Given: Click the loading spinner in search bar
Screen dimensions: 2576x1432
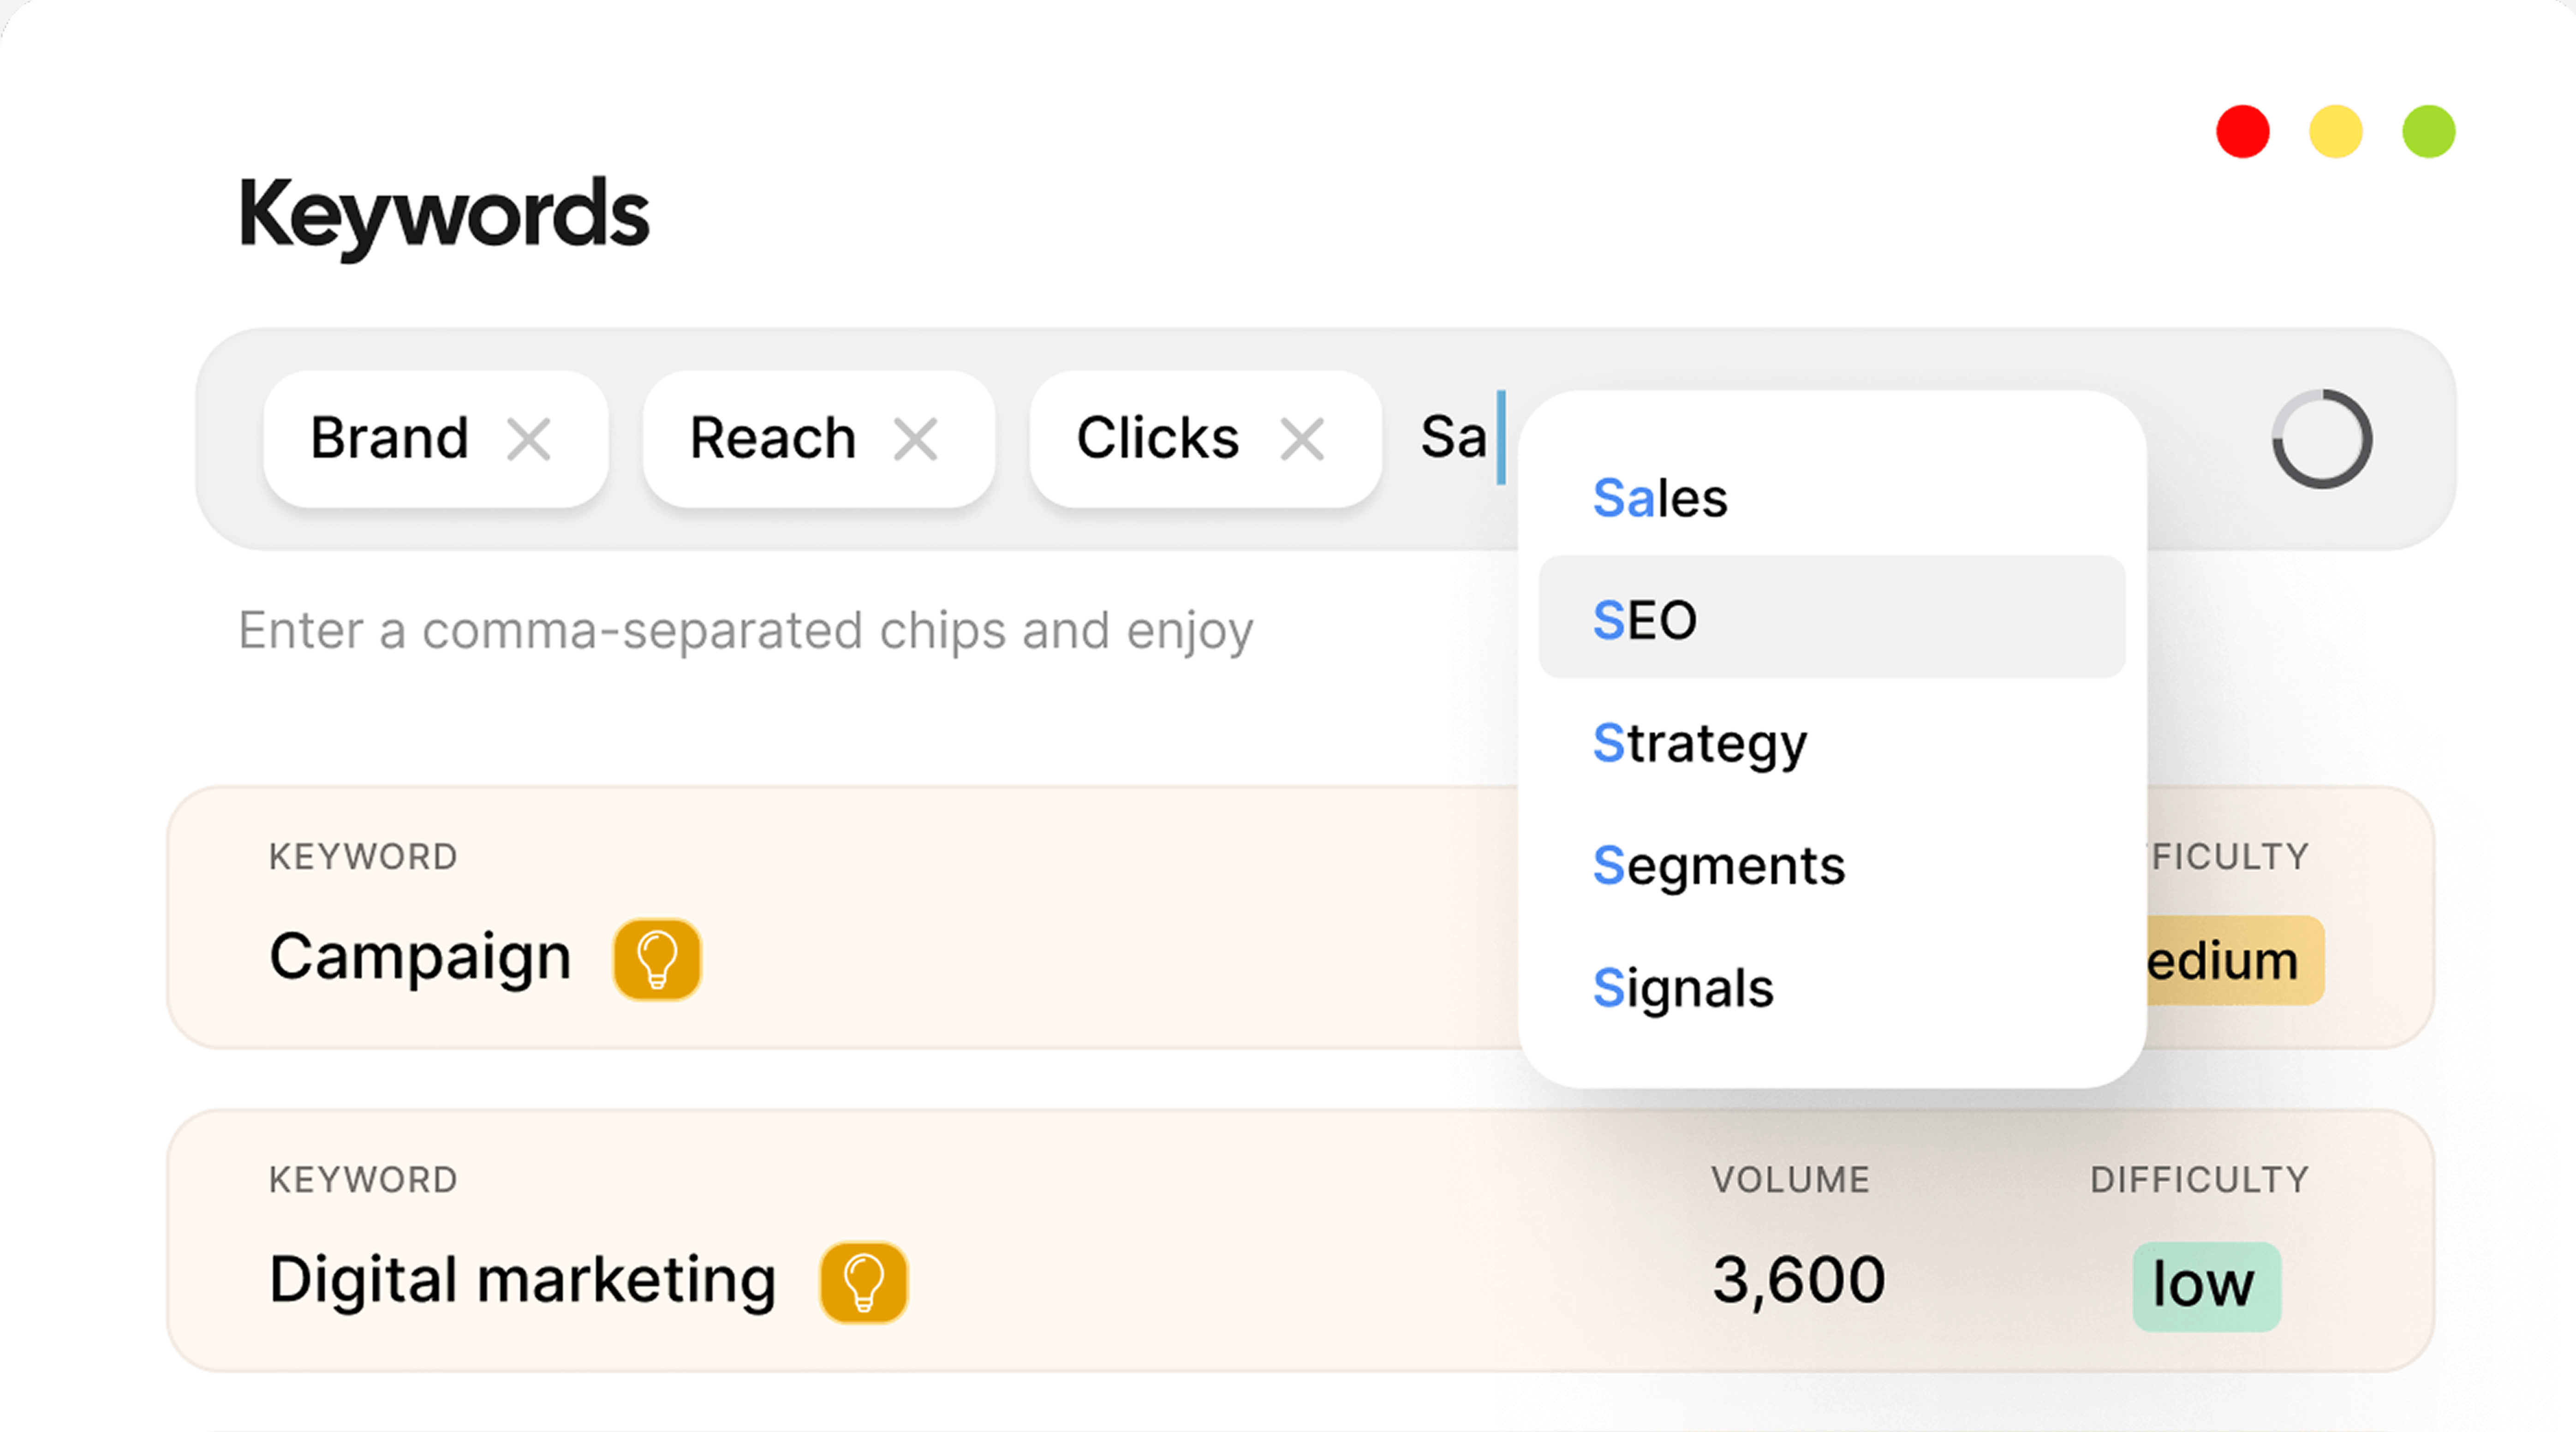Looking at the screenshot, I should click(2321, 439).
